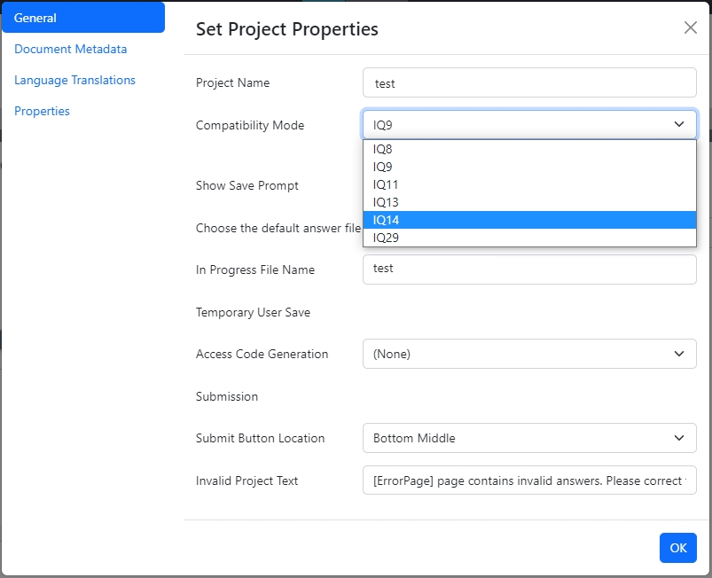Viewport: 712px width, 578px height.
Task: Open the Document Metadata section
Action: 71,49
